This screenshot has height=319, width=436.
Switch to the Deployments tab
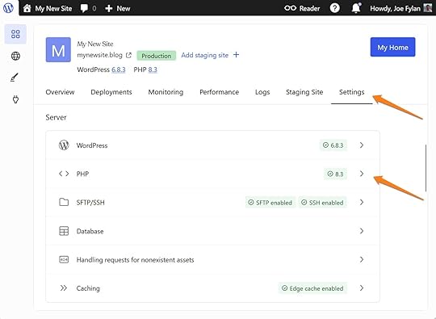[111, 92]
